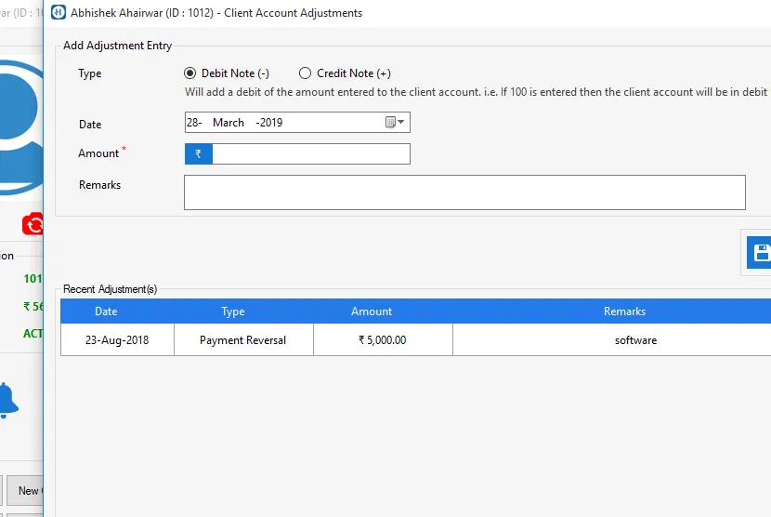Click inside the Remarks text box

464,192
